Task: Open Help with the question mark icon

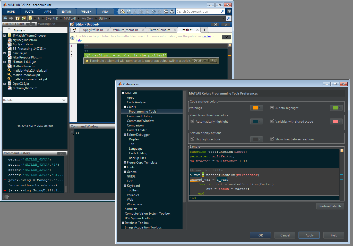Action: tap(172, 12)
